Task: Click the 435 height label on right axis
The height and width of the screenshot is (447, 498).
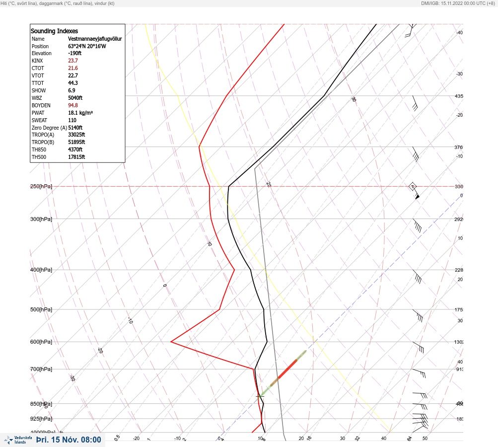Action: [x=459, y=96]
